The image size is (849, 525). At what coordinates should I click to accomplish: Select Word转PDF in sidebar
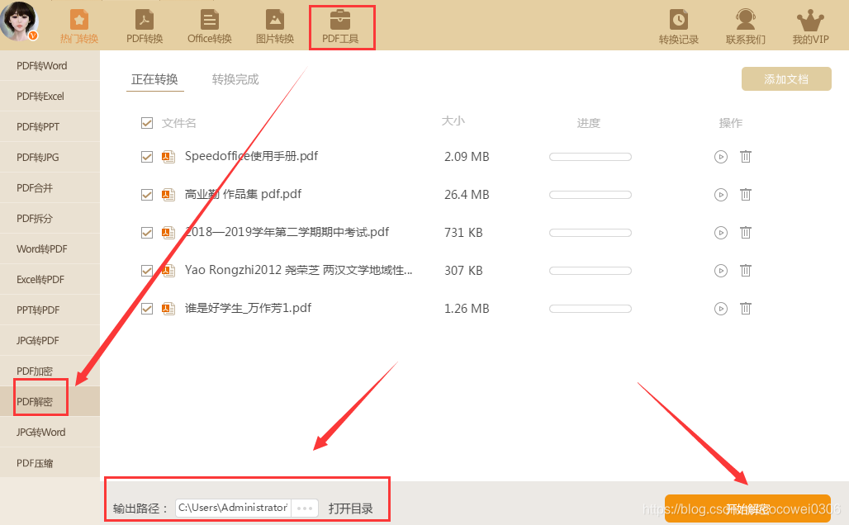coord(50,249)
